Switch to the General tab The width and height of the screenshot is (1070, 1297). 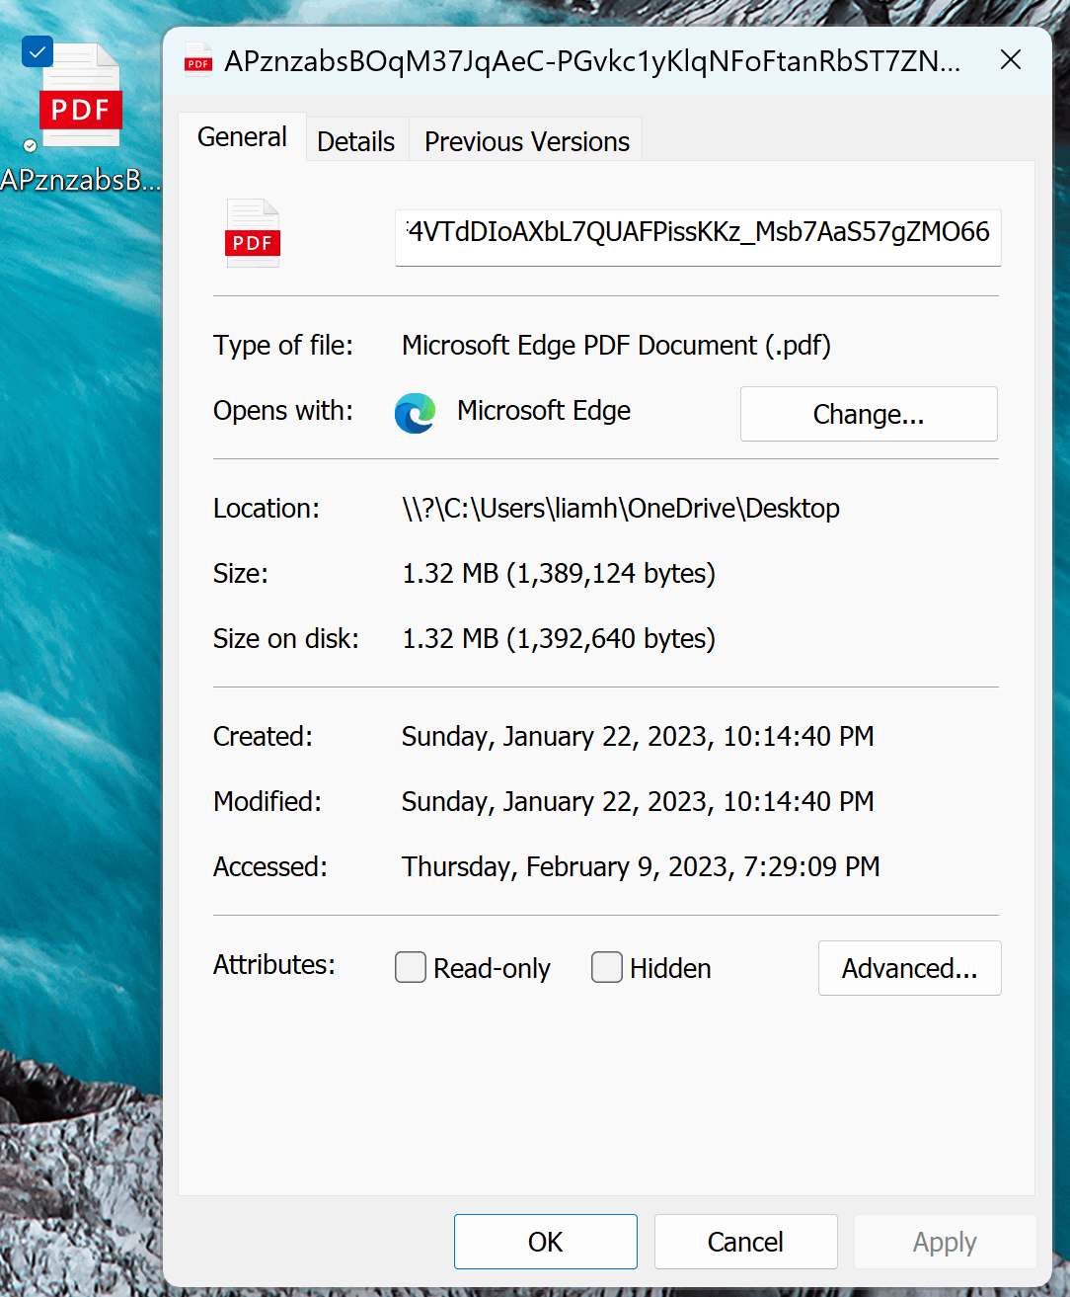point(242,137)
